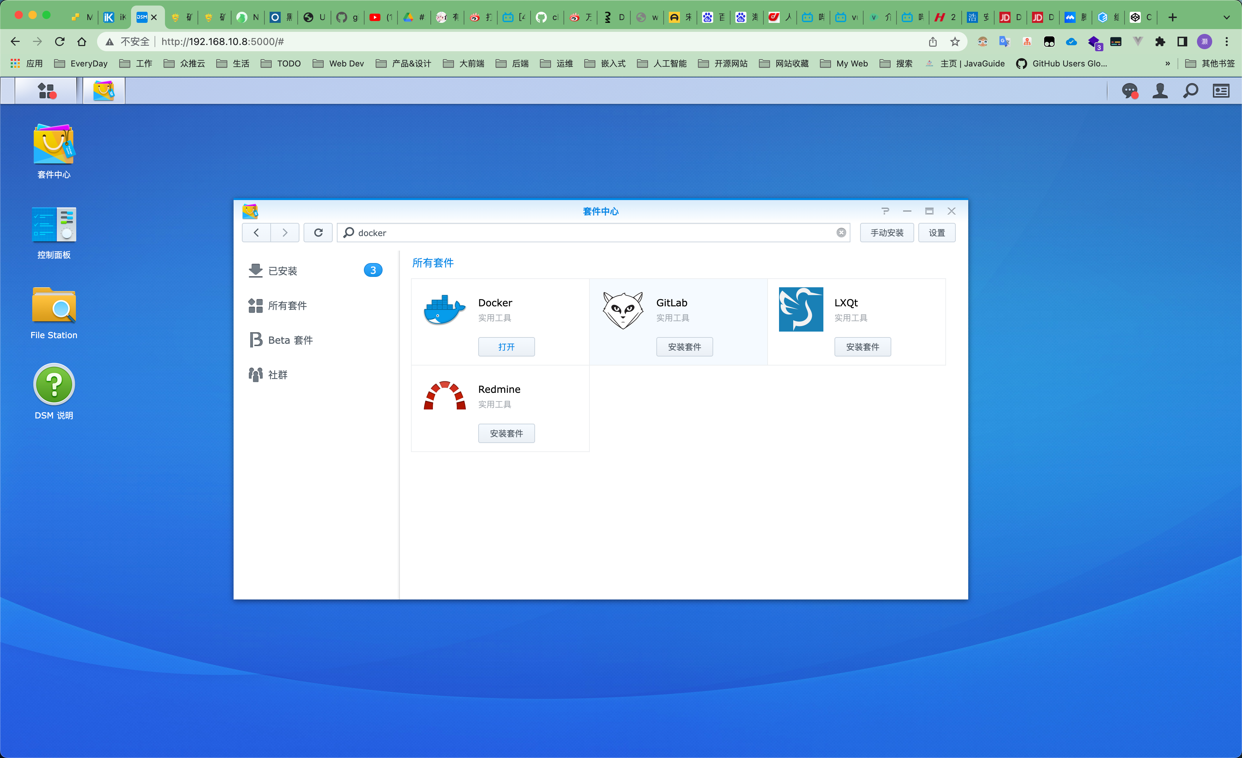Bookmark this page with star icon
Viewport: 1242px width, 758px height.
point(955,42)
